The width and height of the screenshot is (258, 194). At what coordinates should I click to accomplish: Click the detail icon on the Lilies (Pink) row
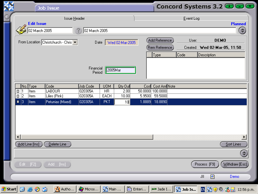(x=19, y=96)
